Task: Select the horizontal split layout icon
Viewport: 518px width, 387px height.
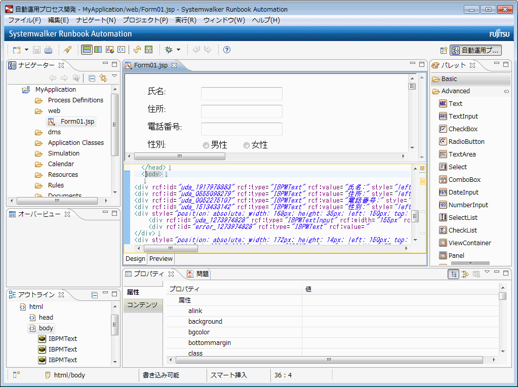Action: (87, 50)
